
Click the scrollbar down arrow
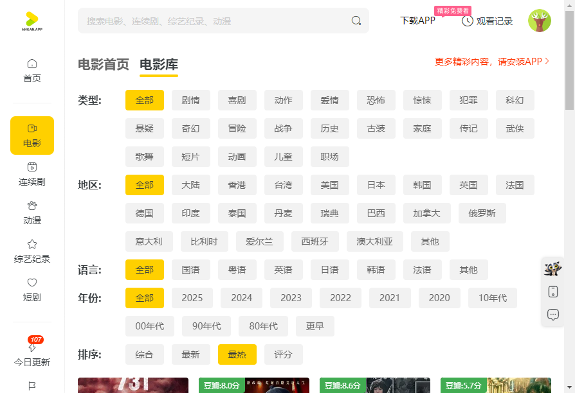click(569, 387)
